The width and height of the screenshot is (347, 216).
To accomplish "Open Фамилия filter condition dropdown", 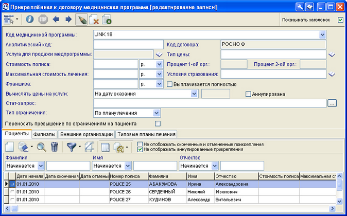I will point(41,166).
